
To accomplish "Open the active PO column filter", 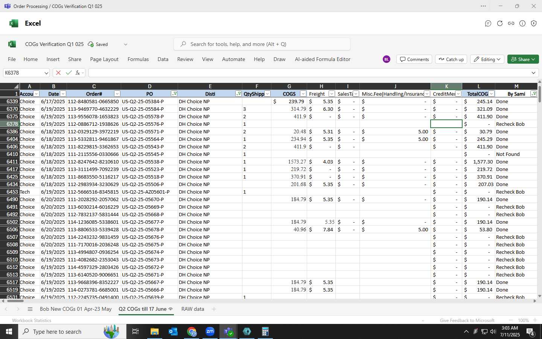I will click(x=174, y=94).
